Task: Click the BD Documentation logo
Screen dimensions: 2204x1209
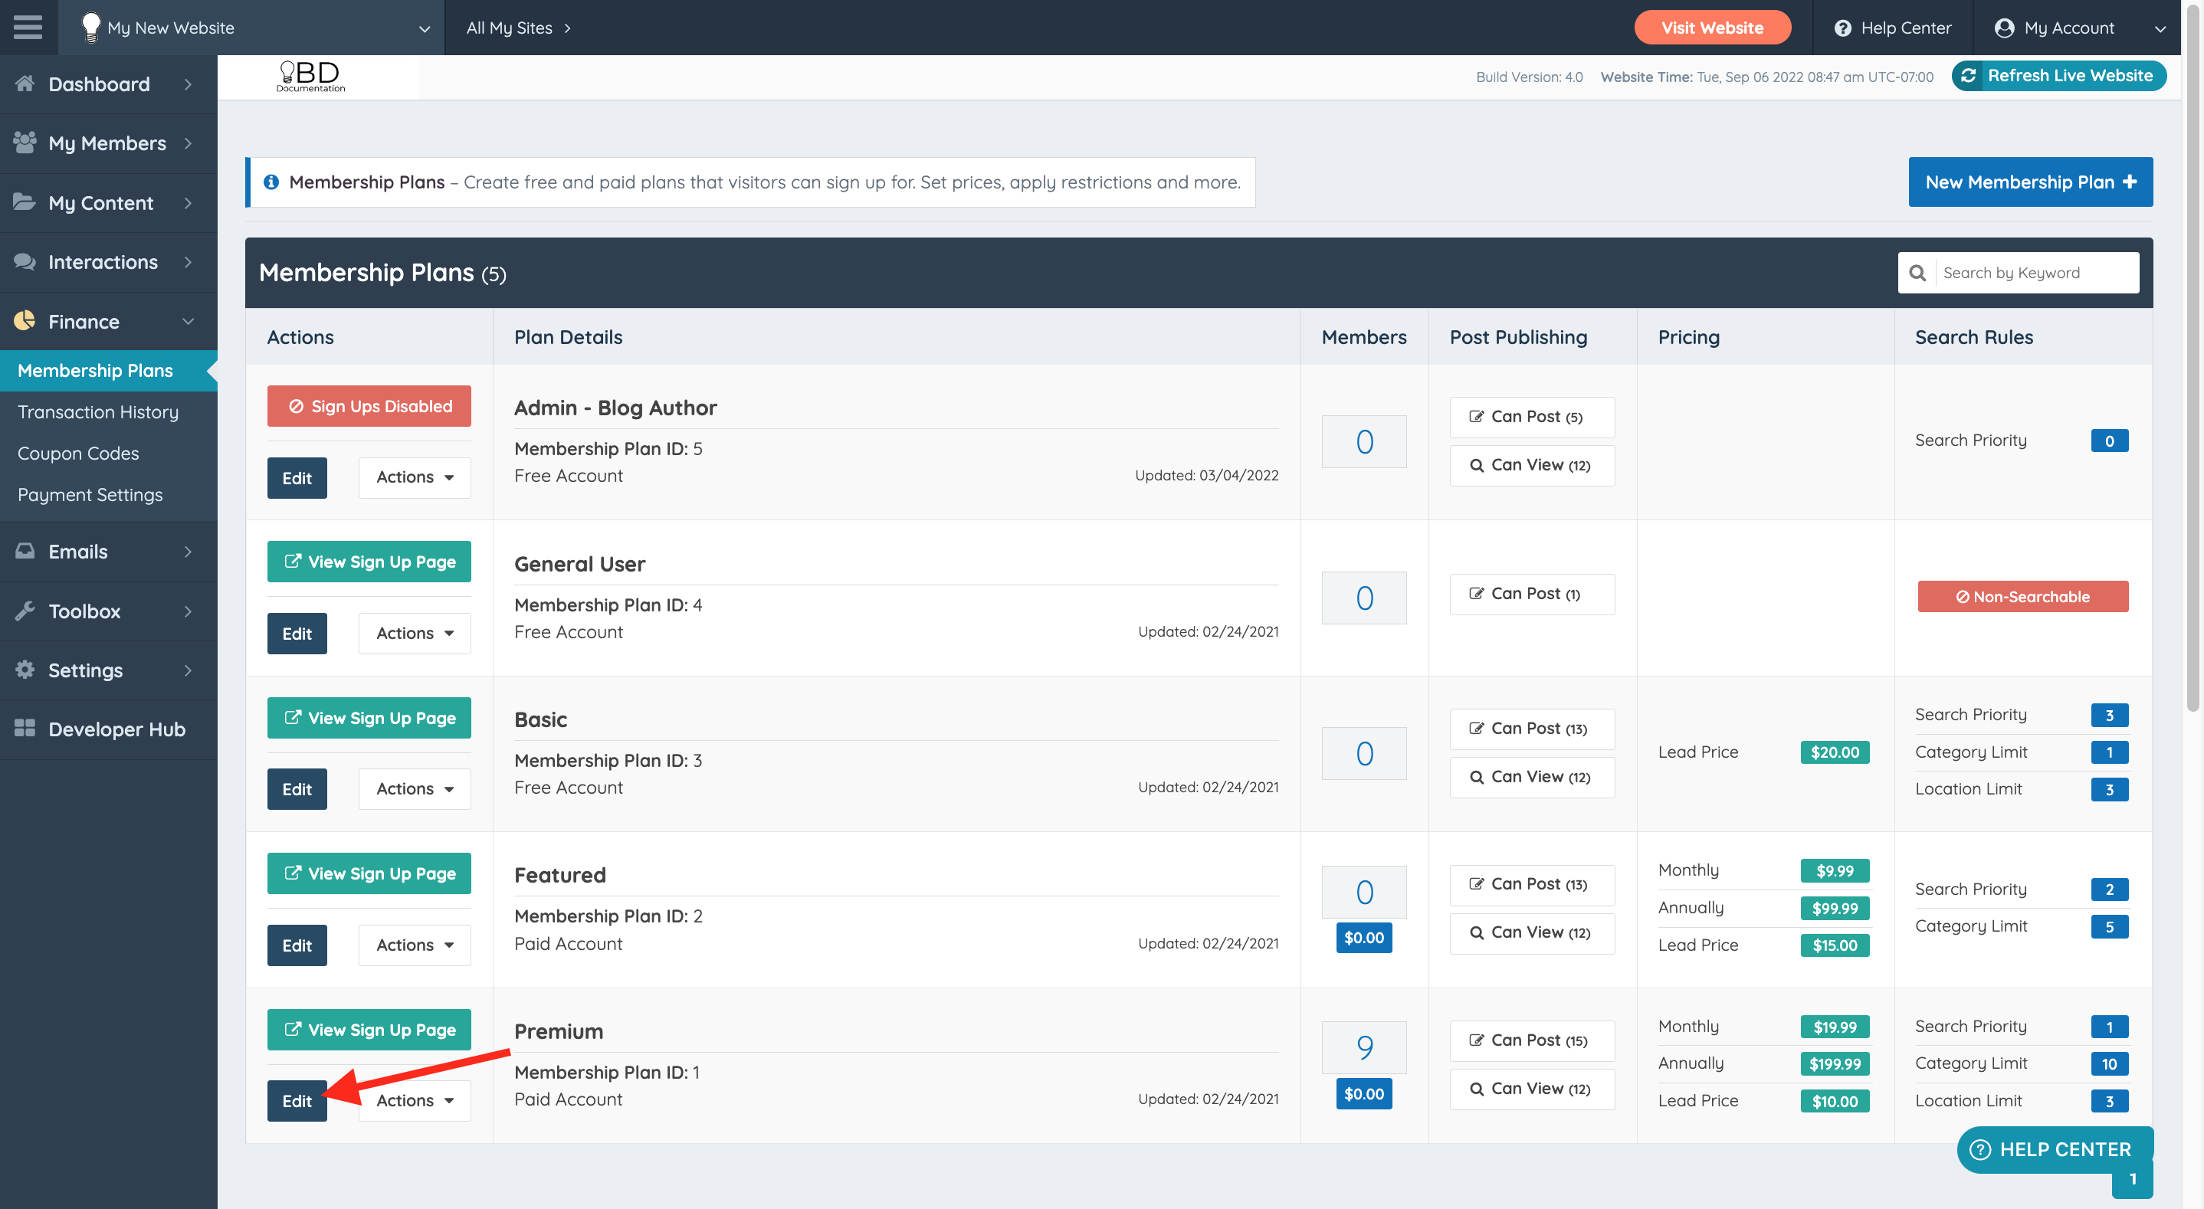Action: pos(311,76)
